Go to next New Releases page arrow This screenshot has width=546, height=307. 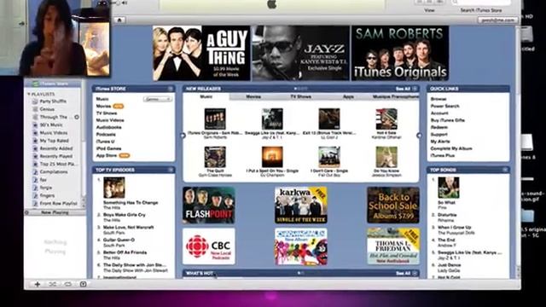click(419, 136)
